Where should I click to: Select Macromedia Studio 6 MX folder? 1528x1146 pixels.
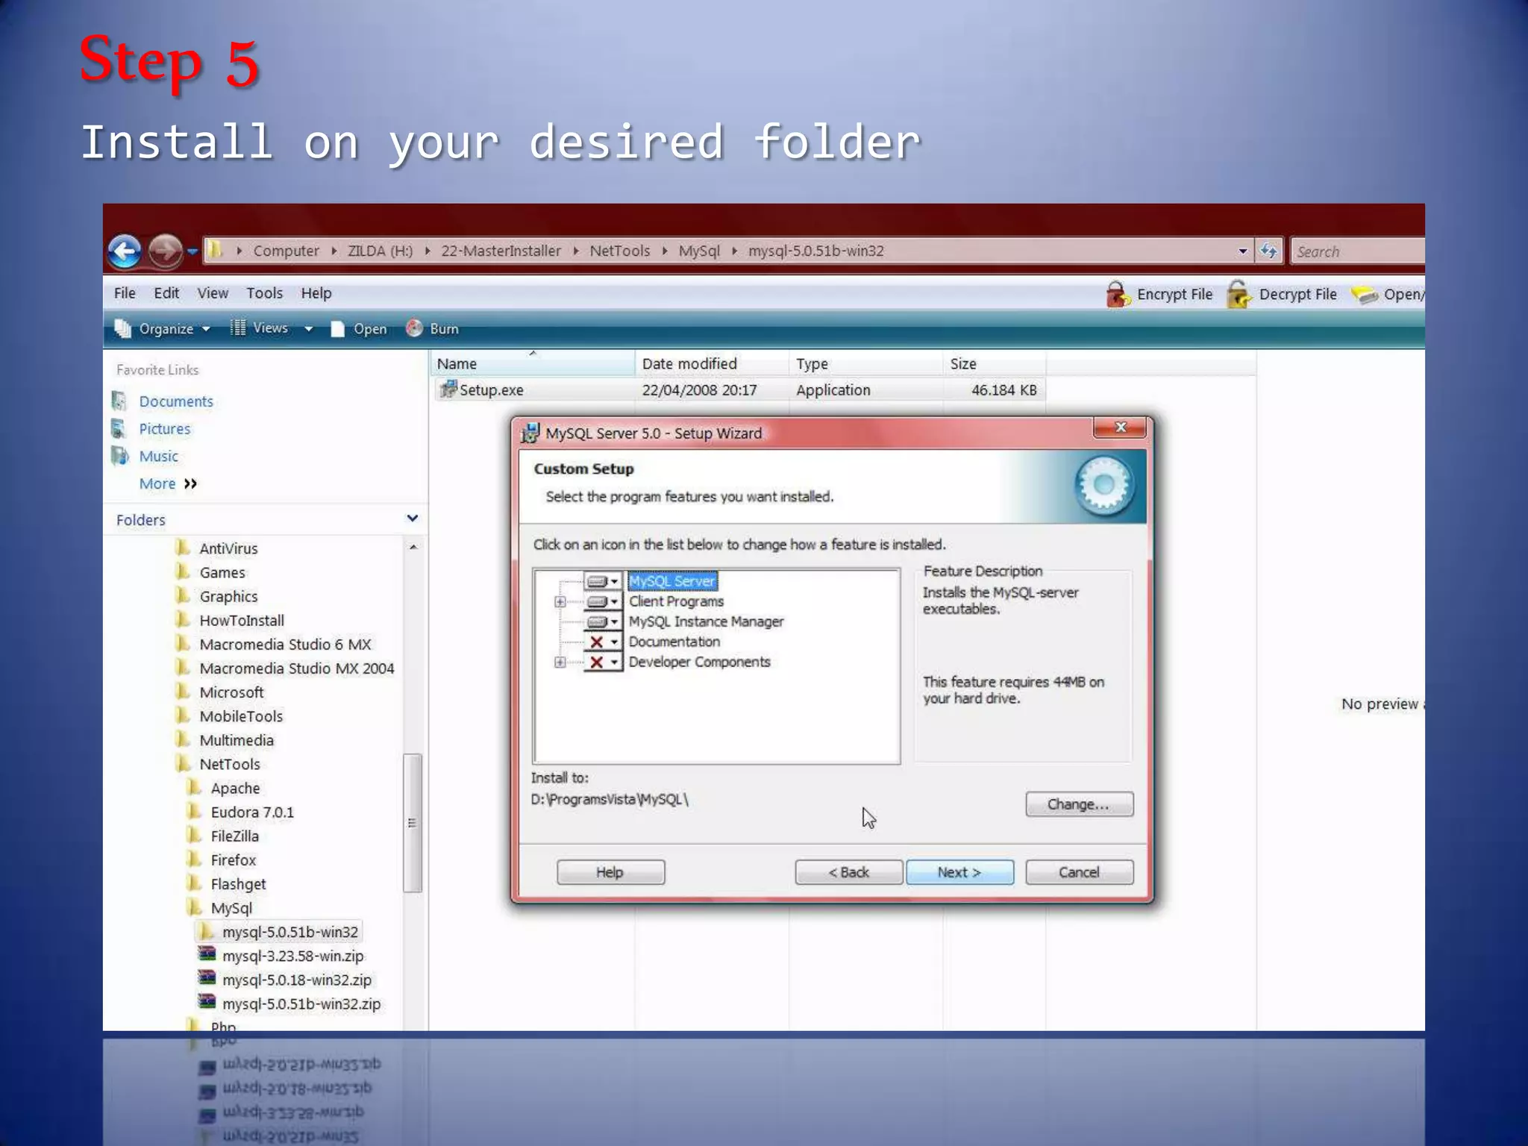pos(285,644)
